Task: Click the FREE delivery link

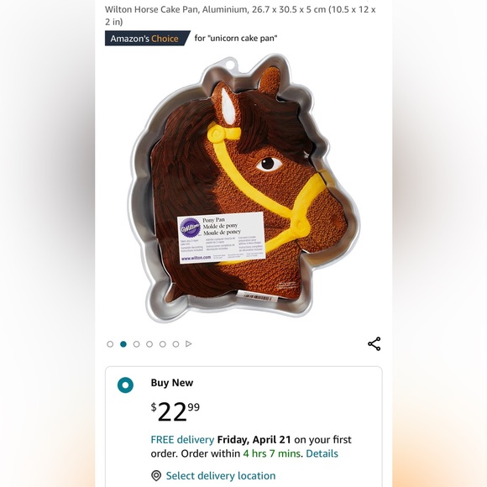Action: click(x=182, y=440)
